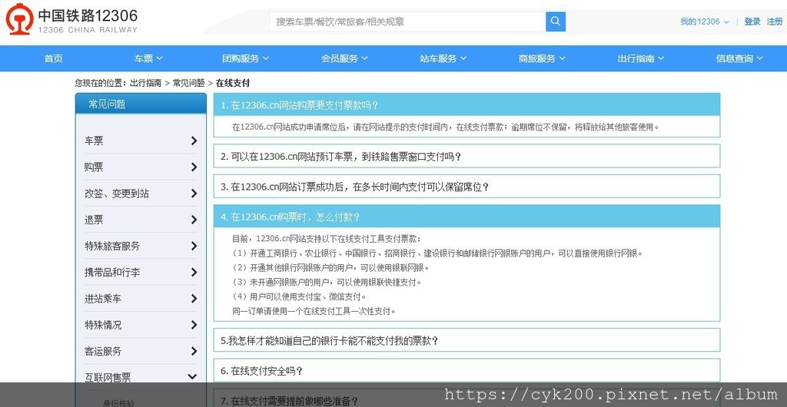This screenshot has height=407, width=787.
Task: Open the 出行指南 navigation menu
Action: click(641, 58)
